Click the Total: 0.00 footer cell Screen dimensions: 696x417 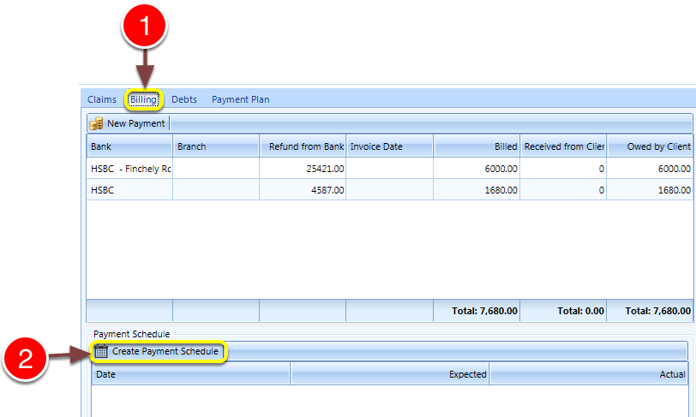(563, 311)
